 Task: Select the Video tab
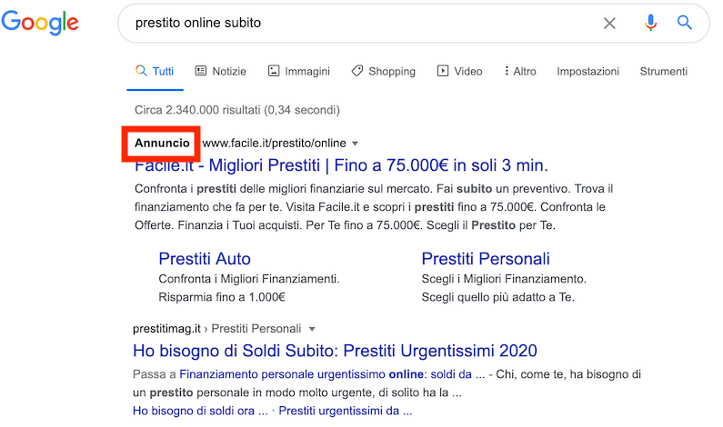click(459, 71)
